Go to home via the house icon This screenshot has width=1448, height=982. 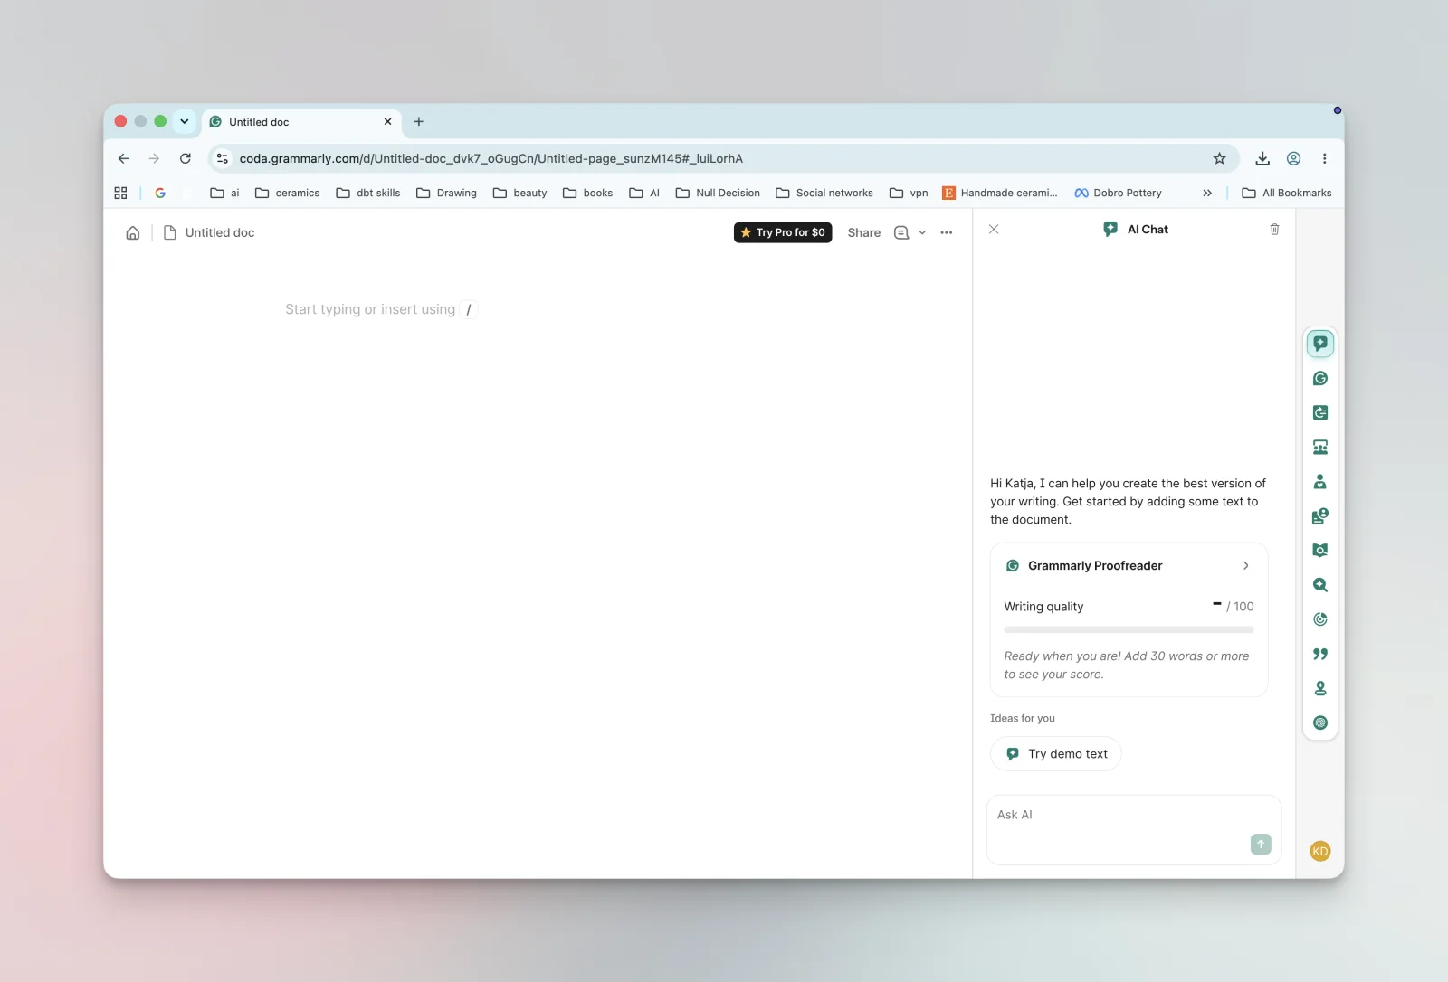(x=133, y=233)
